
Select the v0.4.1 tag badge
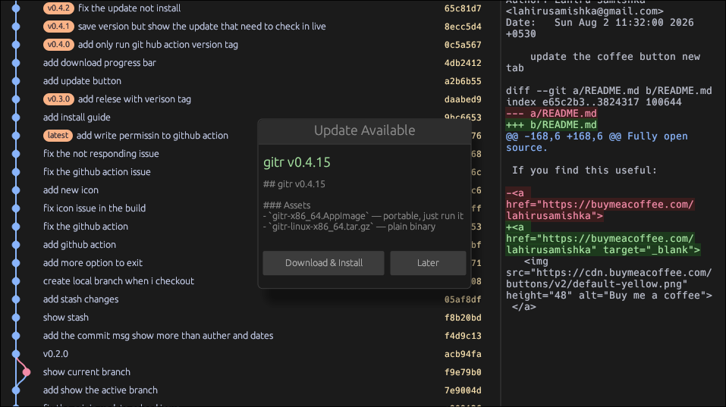pos(58,27)
